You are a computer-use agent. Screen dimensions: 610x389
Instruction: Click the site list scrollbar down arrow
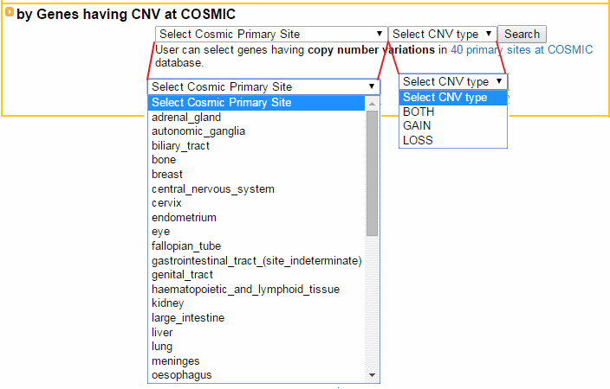tap(372, 375)
